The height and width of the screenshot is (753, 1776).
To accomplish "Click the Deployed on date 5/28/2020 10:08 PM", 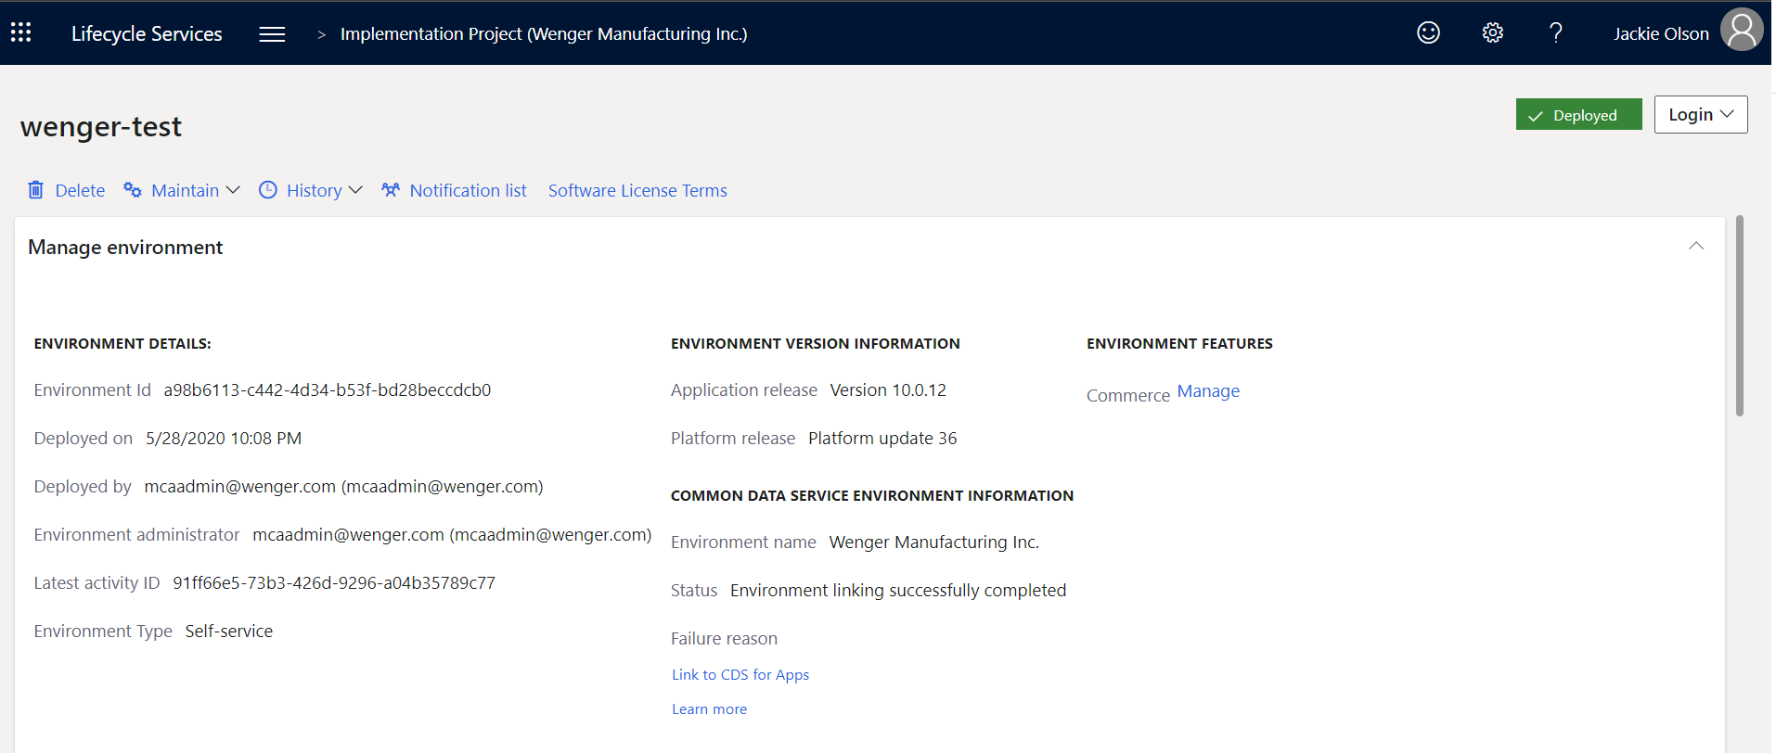I will tap(224, 439).
